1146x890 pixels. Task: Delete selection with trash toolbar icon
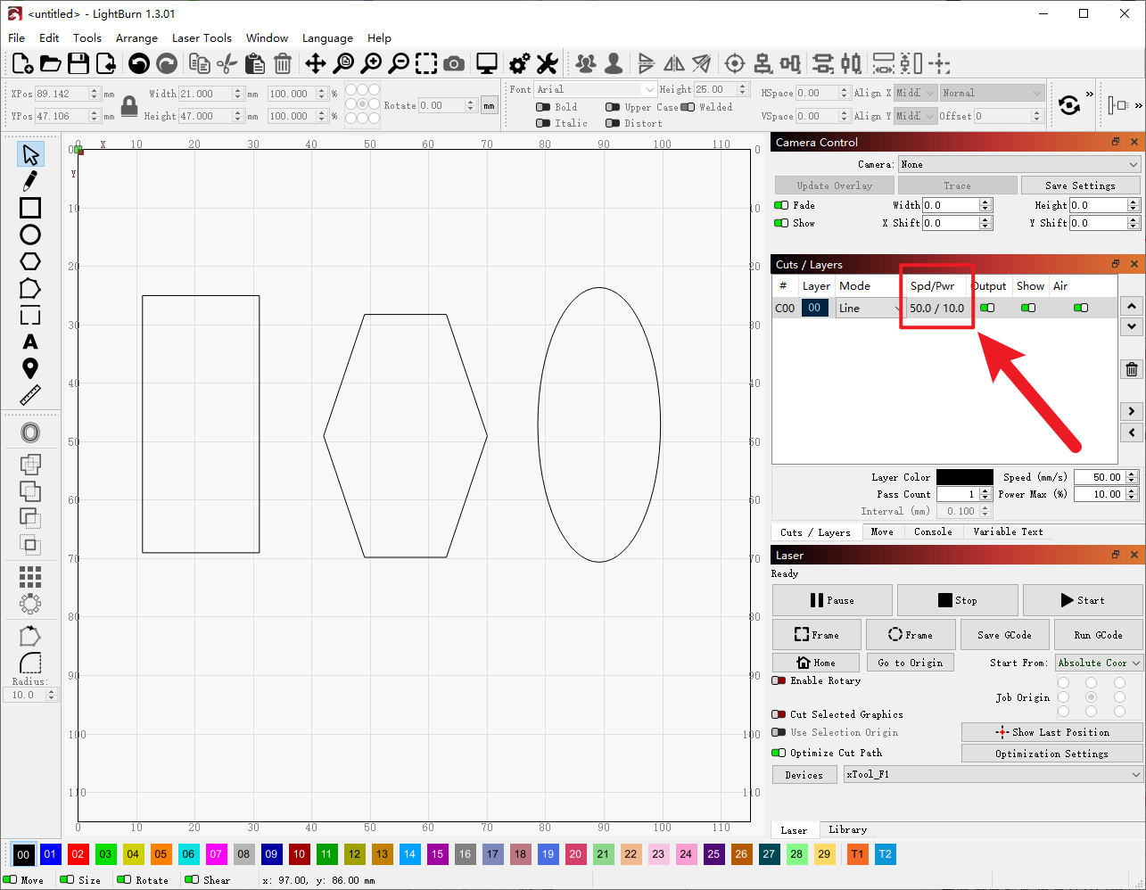[283, 63]
